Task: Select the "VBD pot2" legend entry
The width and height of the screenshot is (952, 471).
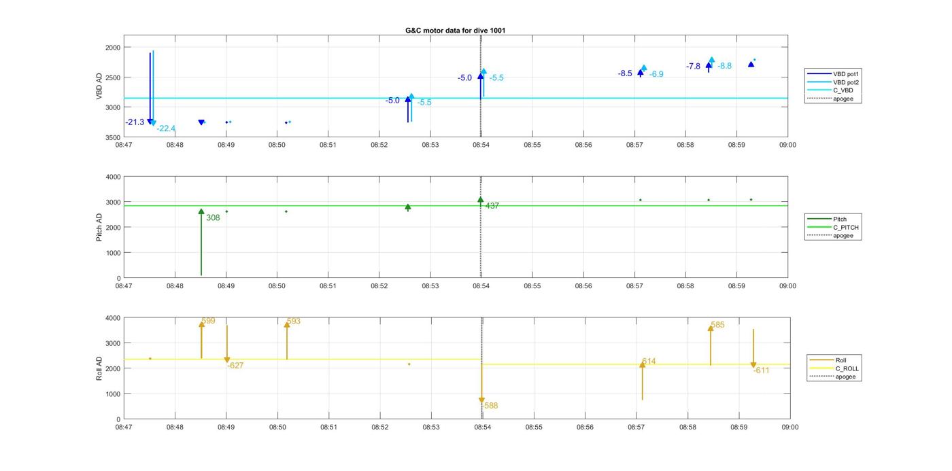Action: click(832, 82)
